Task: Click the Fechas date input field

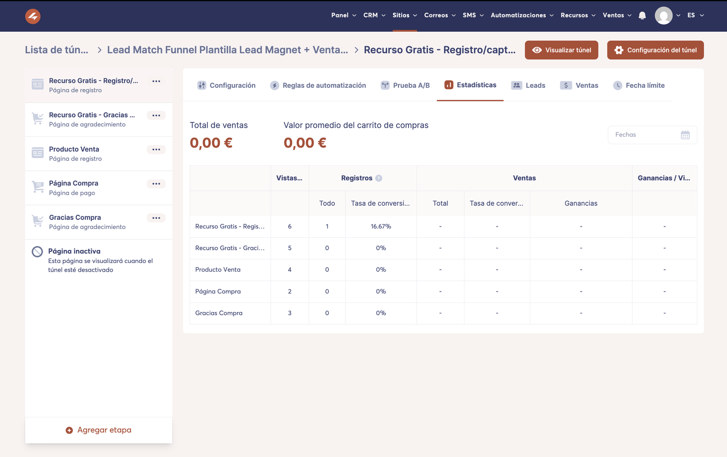Action: click(x=652, y=135)
